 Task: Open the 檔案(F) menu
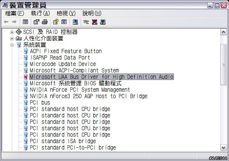coord(14,14)
